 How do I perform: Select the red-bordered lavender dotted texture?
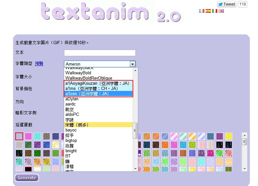coord(19,136)
